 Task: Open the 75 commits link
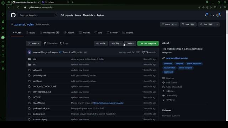click(x=149, y=52)
